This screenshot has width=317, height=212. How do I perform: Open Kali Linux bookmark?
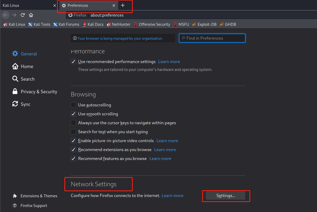coord(14,24)
